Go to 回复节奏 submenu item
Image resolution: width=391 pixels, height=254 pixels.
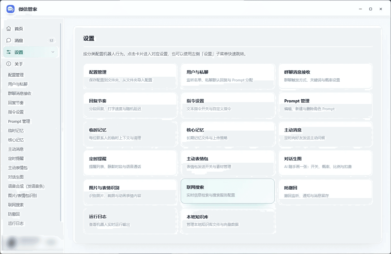tap(16, 103)
